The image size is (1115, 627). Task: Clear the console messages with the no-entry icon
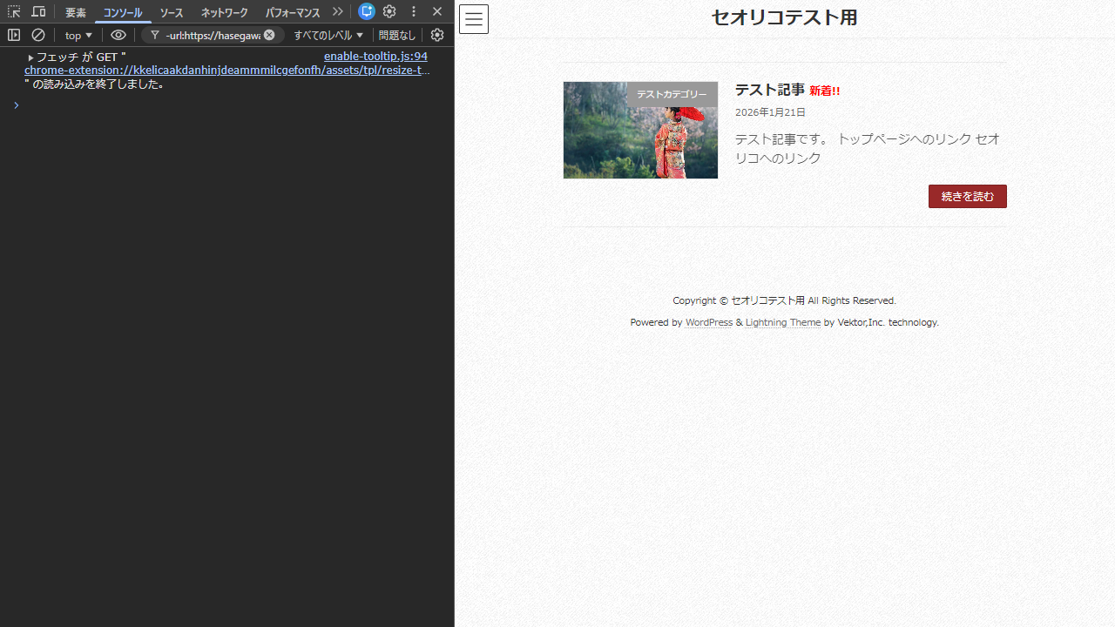click(x=38, y=35)
